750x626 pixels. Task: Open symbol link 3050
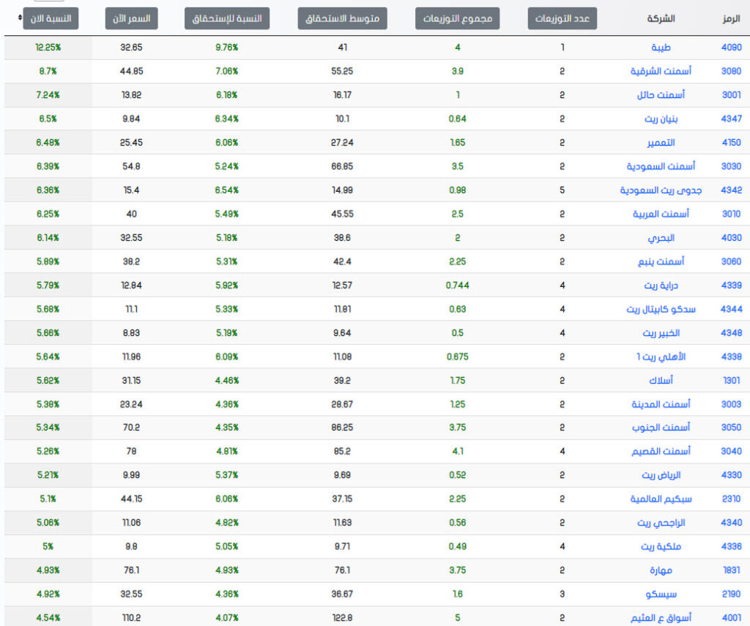[x=732, y=428]
